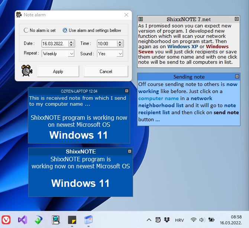Click the 'ShixxNOTE' title of the bottom note
The width and height of the screenshot is (249, 228).
(81, 152)
